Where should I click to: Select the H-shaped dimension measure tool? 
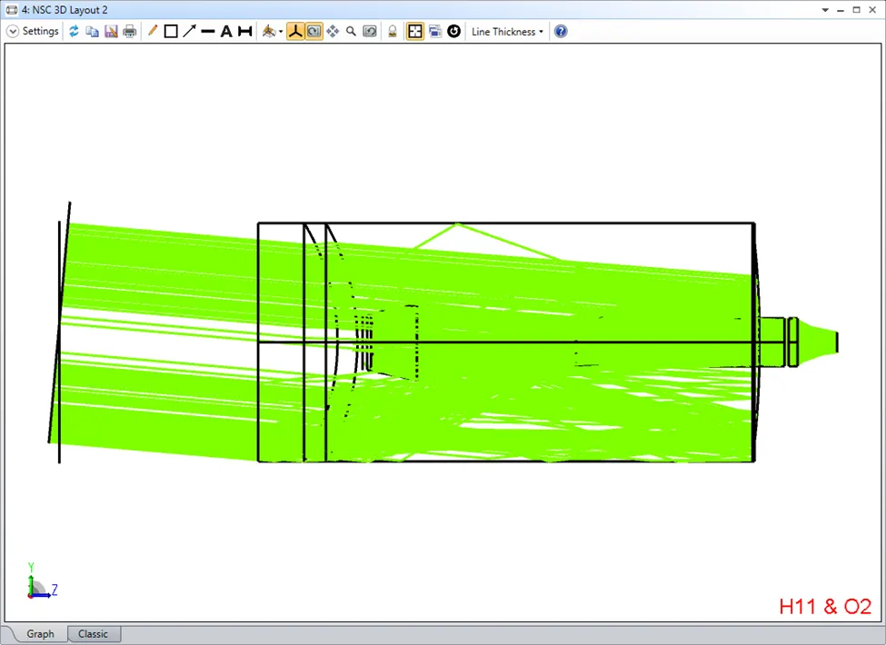[x=244, y=31]
